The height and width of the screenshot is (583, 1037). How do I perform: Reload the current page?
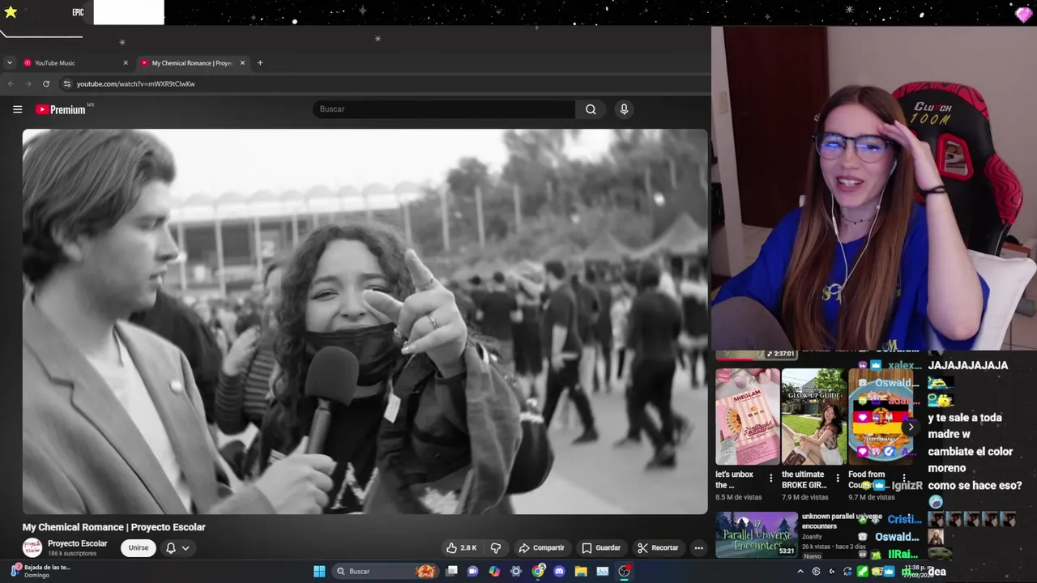click(x=46, y=84)
